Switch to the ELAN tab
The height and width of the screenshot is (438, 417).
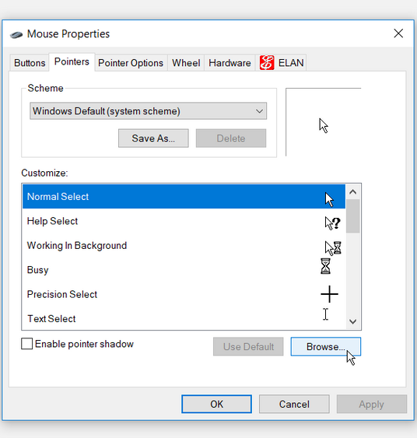pos(281,63)
